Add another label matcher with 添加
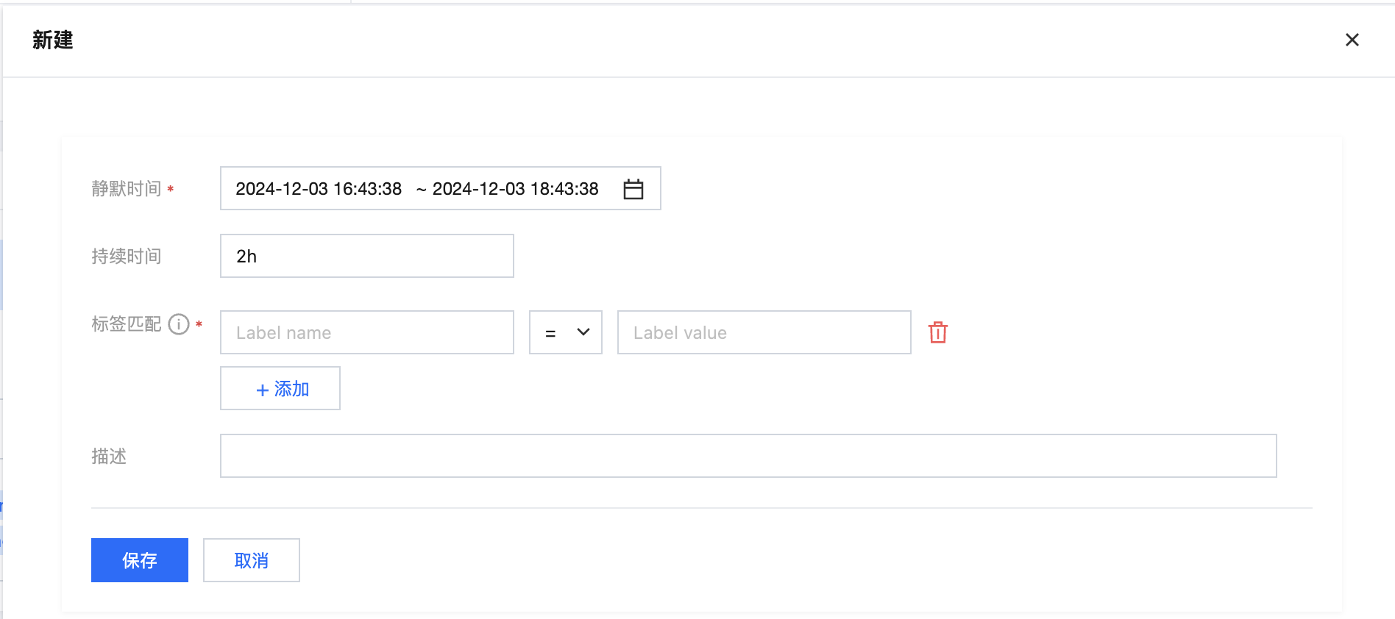This screenshot has height=619, width=1395. [x=280, y=388]
